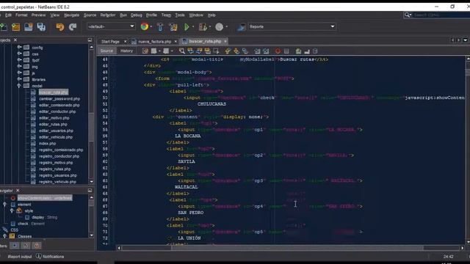Click the Debug Project icon

coord(203,27)
